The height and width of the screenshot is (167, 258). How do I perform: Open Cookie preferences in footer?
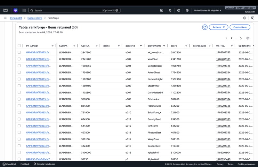(x=246, y=164)
